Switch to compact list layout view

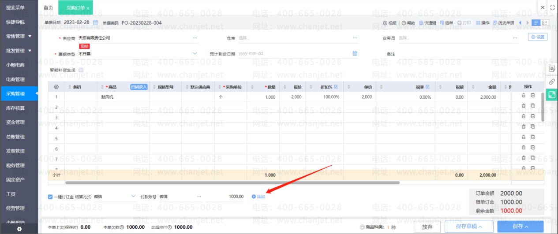pyautogui.click(x=536, y=23)
